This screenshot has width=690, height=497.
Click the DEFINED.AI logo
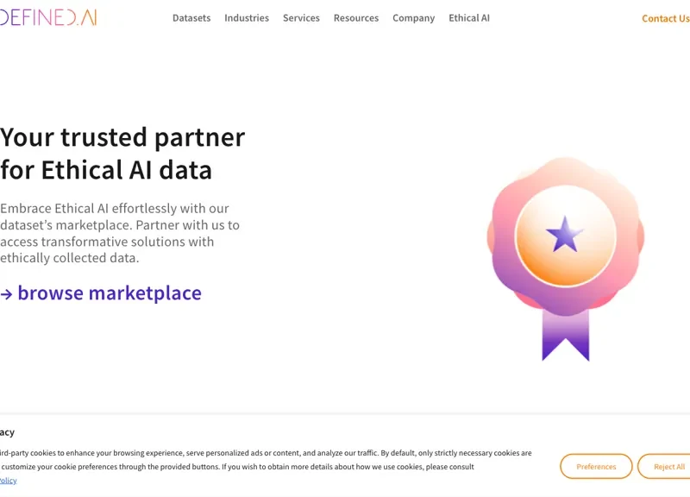(47, 15)
